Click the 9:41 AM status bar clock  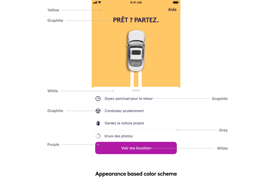(x=136, y=3)
